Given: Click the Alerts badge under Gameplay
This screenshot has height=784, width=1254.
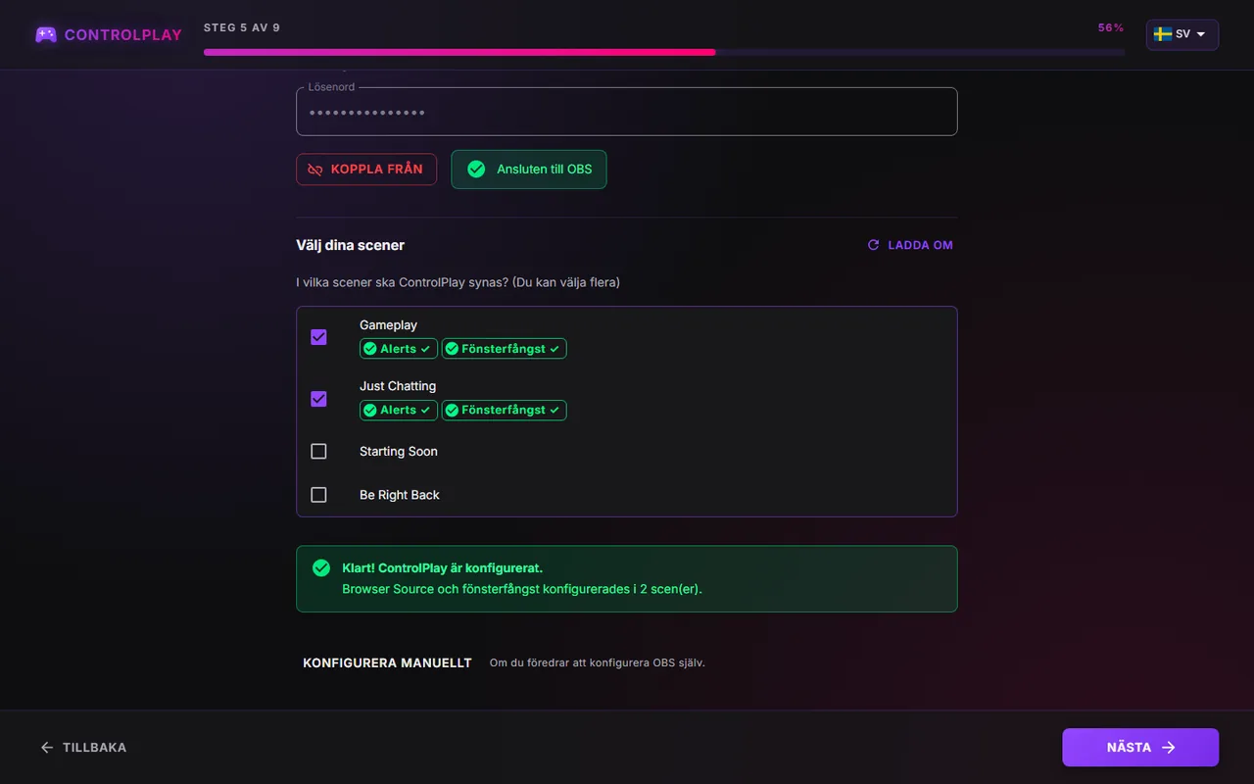Looking at the screenshot, I should (398, 349).
